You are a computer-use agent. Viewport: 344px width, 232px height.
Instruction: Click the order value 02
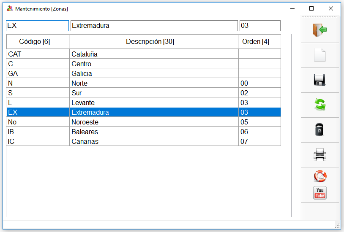point(259,93)
